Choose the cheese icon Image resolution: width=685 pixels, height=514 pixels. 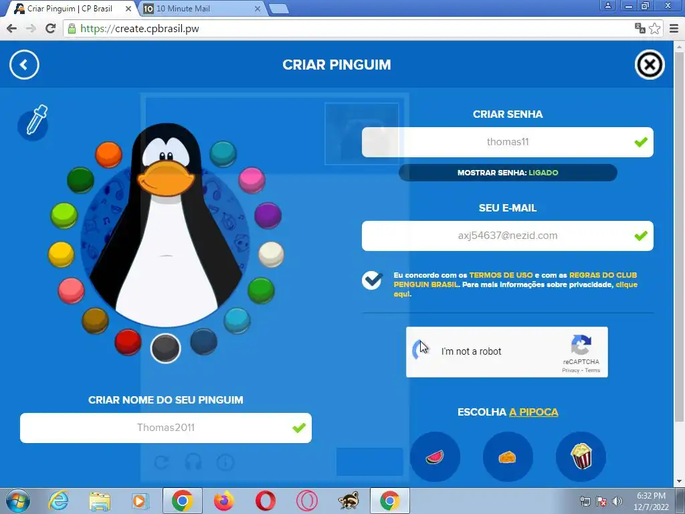[508, 456]
